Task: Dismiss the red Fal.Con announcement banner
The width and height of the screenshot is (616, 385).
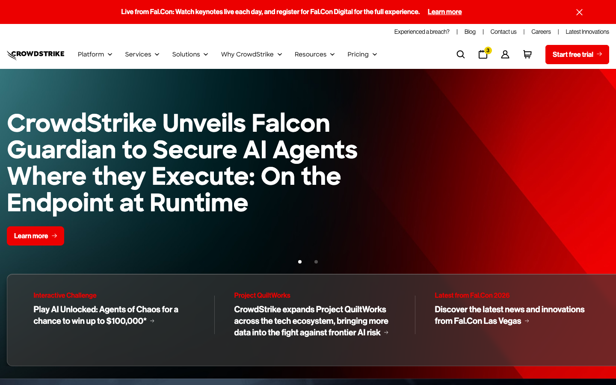Action: [579, 12]
